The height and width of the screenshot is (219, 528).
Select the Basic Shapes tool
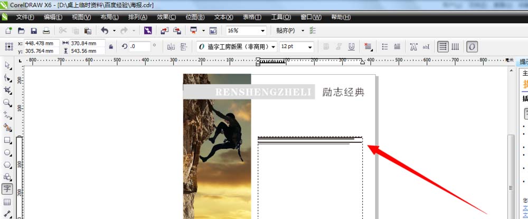[x=7, y=177]
